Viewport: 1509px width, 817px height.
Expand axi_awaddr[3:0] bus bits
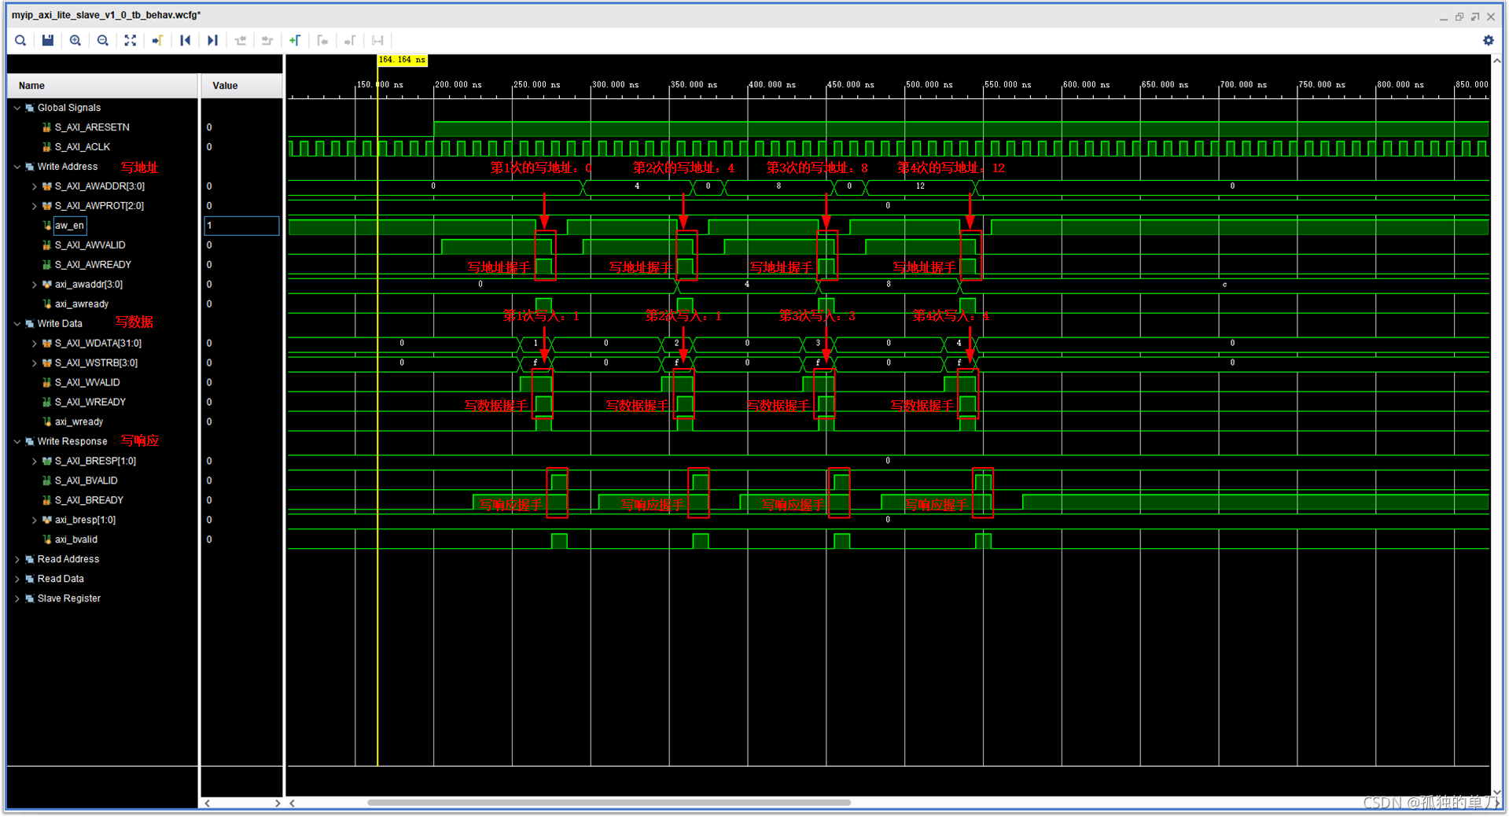point(34,285)
